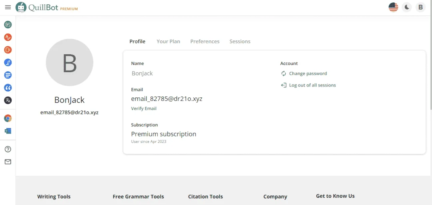This screenshot has height=205, width=432.
Task: Open the Grammar Checker icon
Action: (8, 37)
